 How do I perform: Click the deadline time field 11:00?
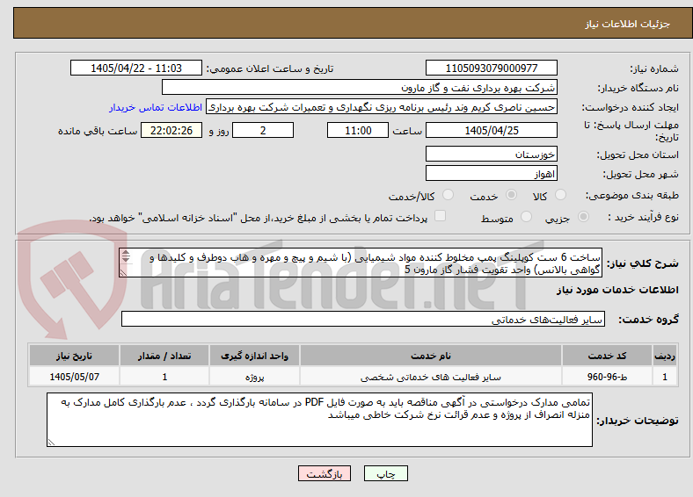pyautogui.click(x=358, y=130)
